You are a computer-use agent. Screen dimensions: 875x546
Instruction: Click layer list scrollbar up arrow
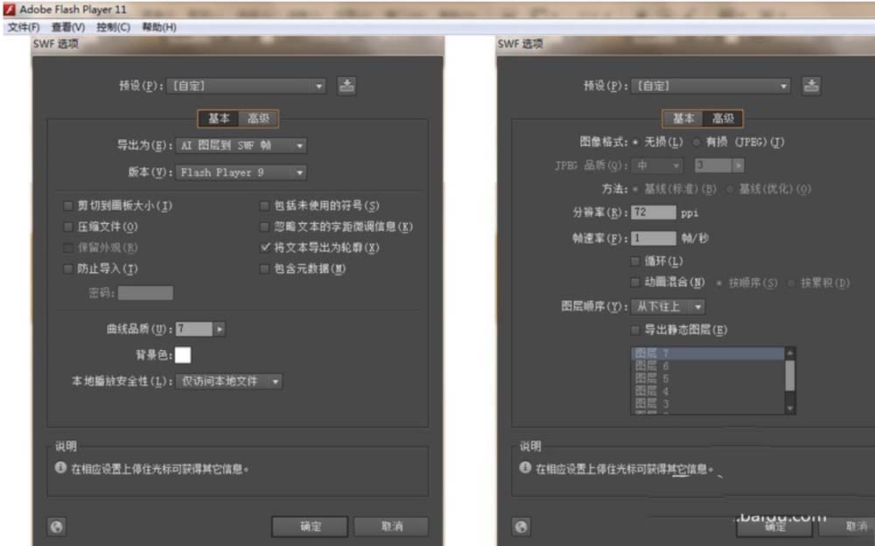pos(789,353)
